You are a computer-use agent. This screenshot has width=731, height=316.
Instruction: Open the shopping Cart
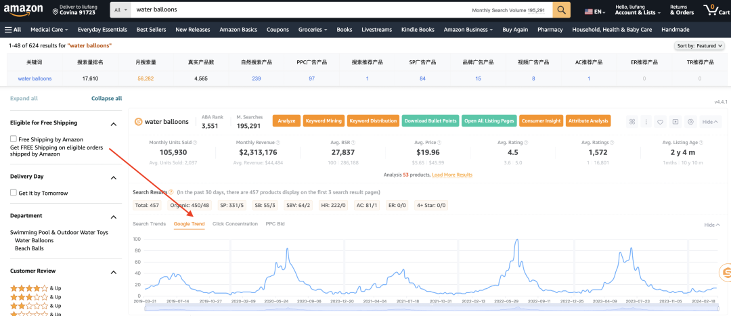(x=717, y=9)
